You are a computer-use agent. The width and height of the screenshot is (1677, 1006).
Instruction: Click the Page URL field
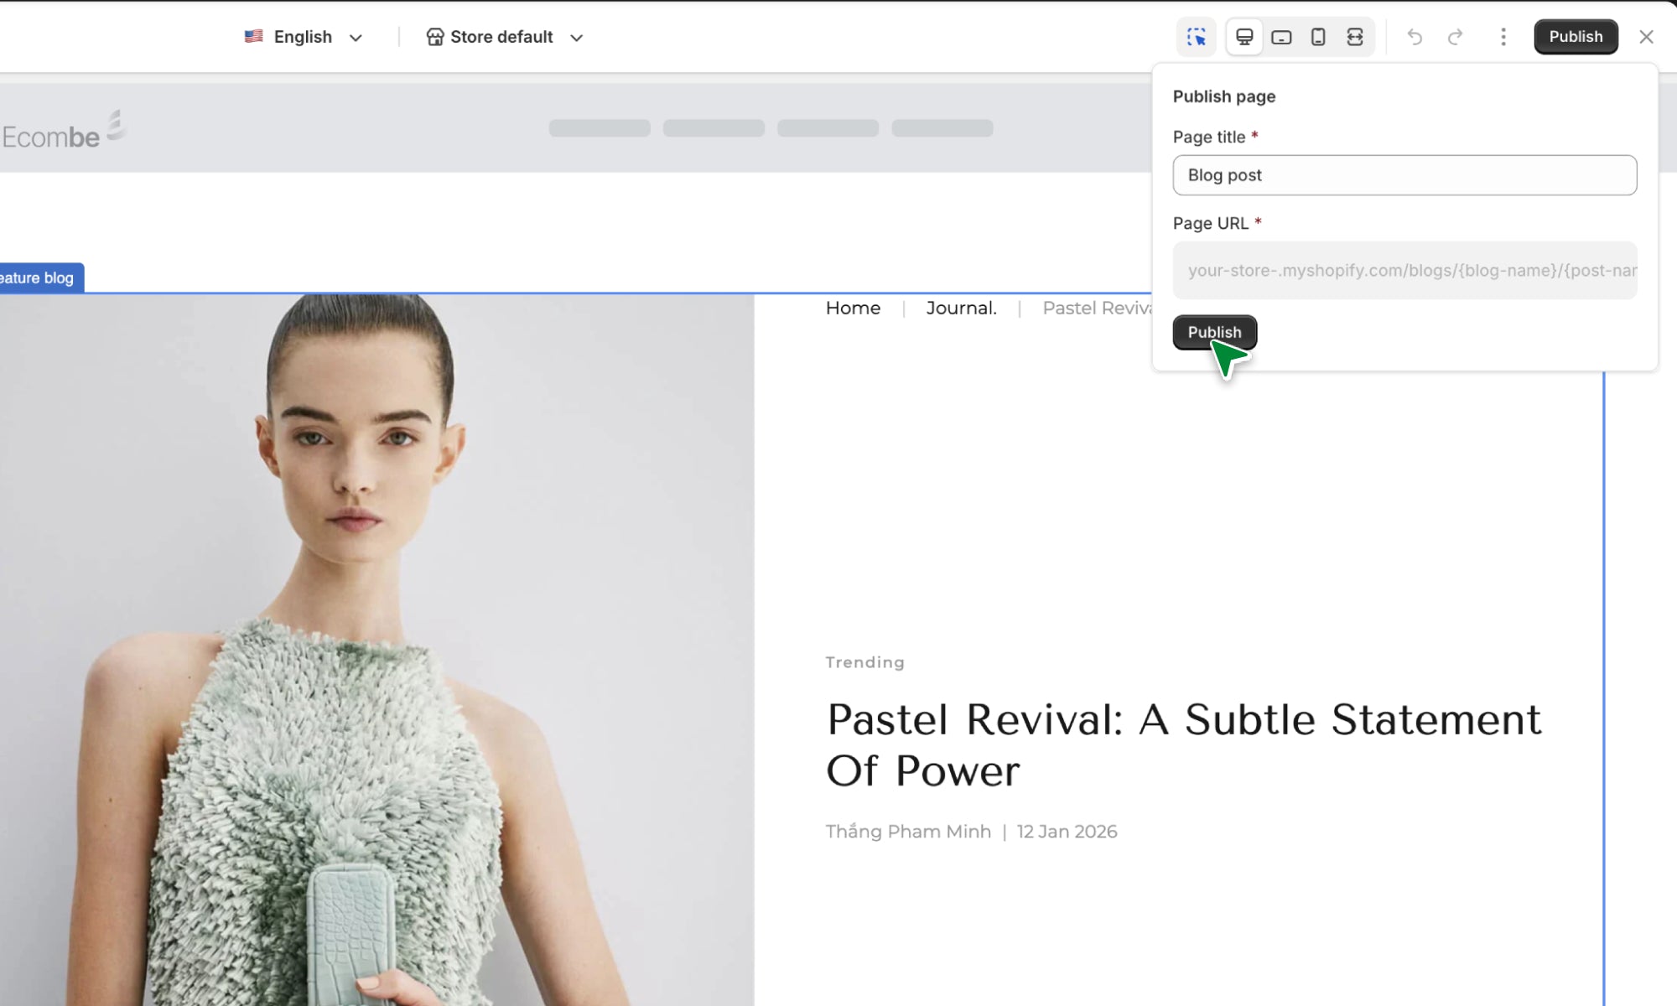[1404, 270]
